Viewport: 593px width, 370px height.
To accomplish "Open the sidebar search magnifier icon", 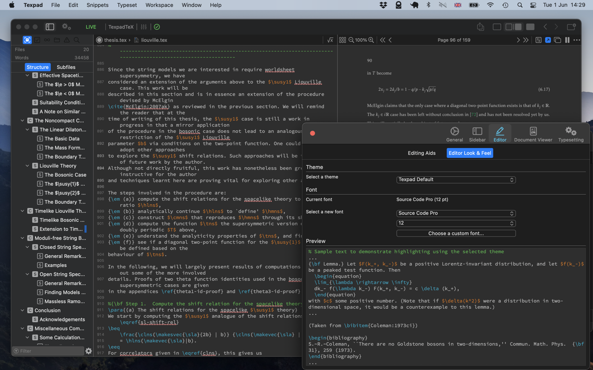I will point(77,40).
